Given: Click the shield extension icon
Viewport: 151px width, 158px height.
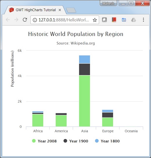Looking at the screenshot, I should (104, 20).
